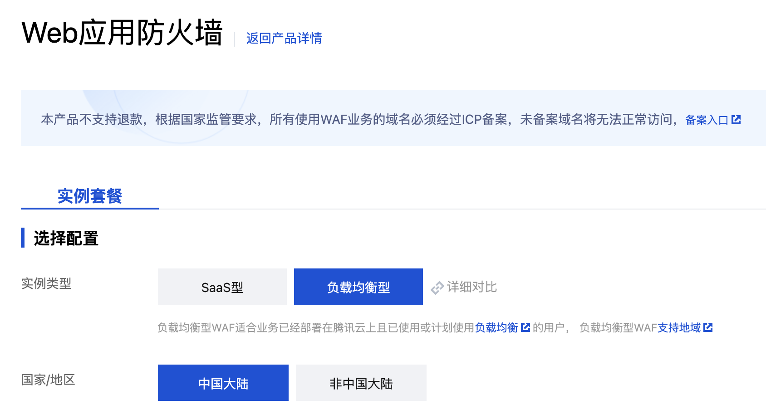Viewport: 766px width, 419px height.
Task: Click the compare icon before 详细对比
Action: click(437, 287)
